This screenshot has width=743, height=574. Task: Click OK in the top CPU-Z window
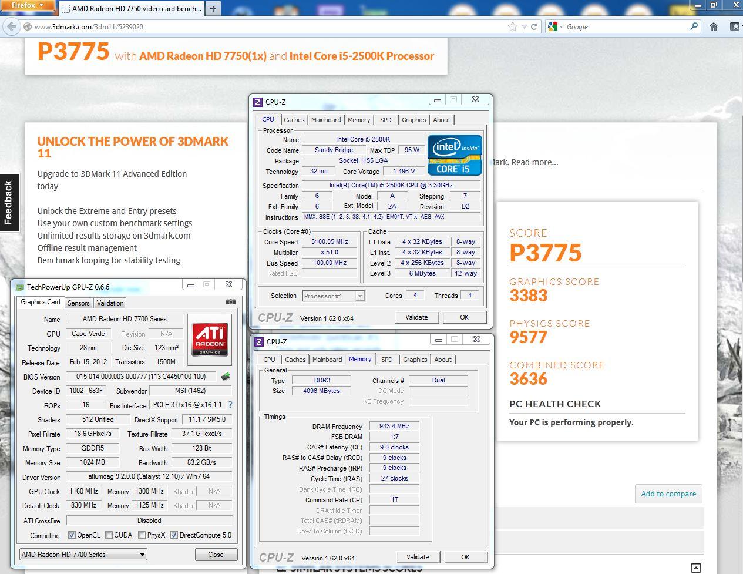(464, 317)
